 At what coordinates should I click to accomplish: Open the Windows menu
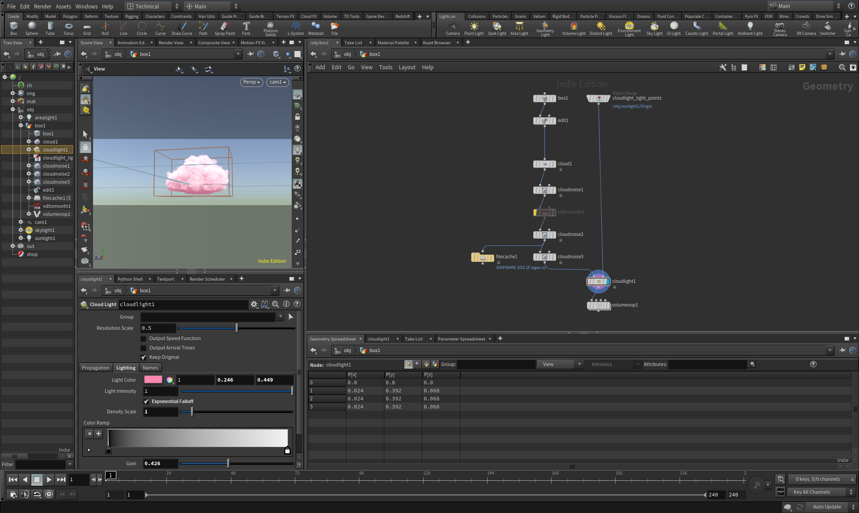[x=86, y=6]
